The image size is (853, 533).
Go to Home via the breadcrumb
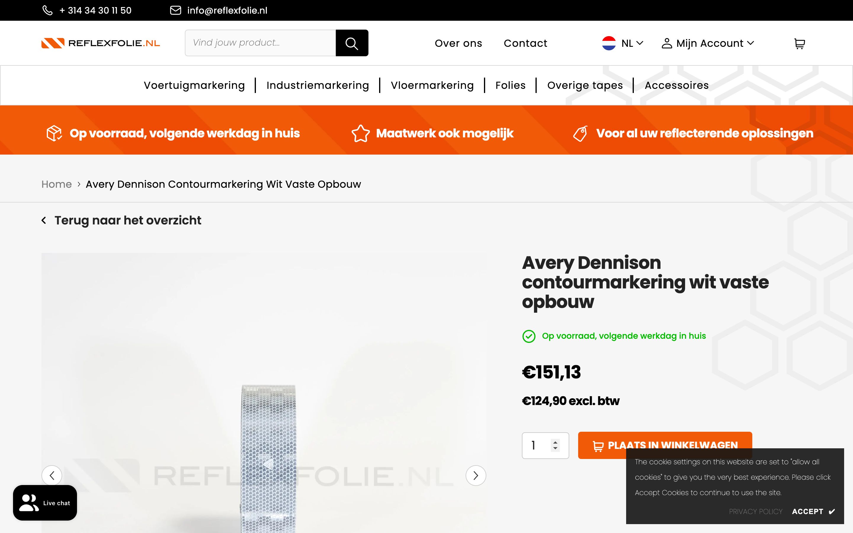pyautogui.click(x=56, y=184)
